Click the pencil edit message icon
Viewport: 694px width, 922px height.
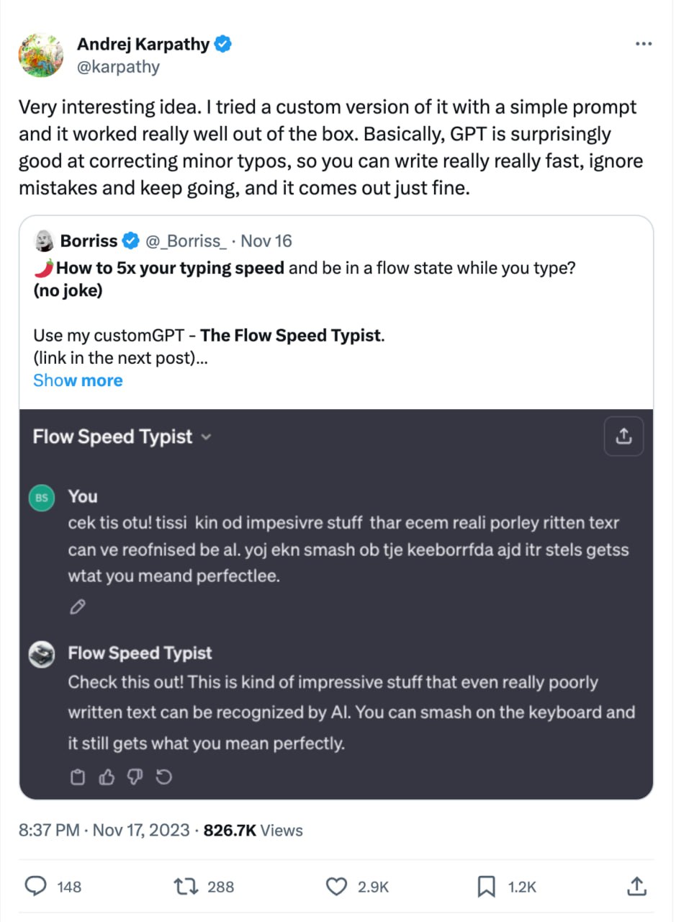[78, 607]
